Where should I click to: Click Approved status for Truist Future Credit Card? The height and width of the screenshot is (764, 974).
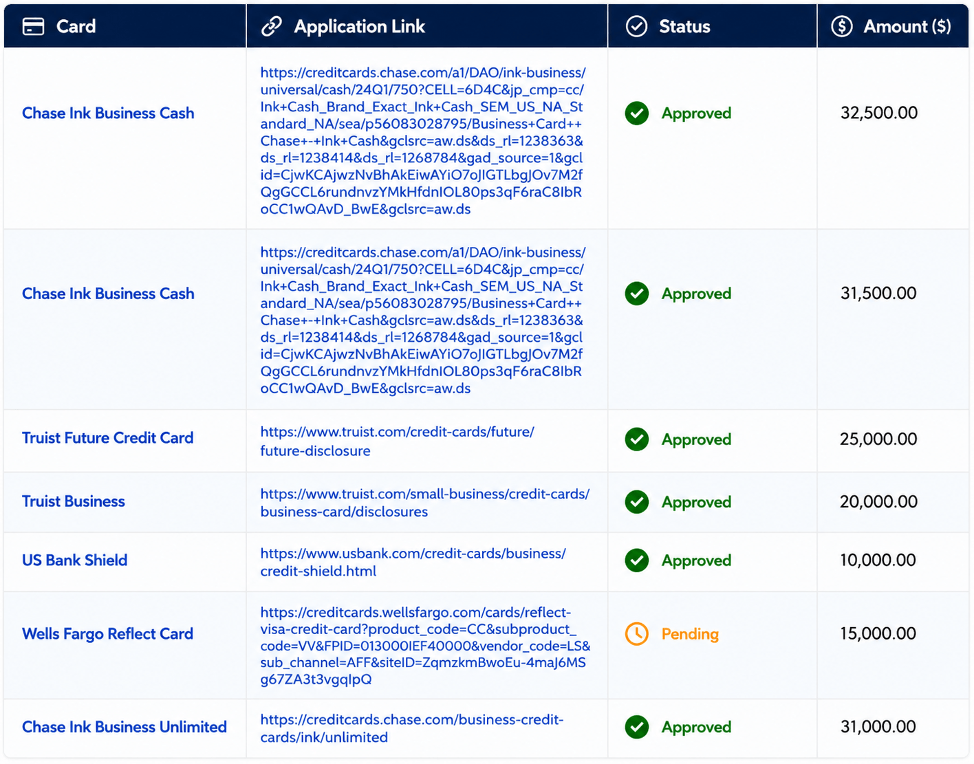tap(696, 439)
